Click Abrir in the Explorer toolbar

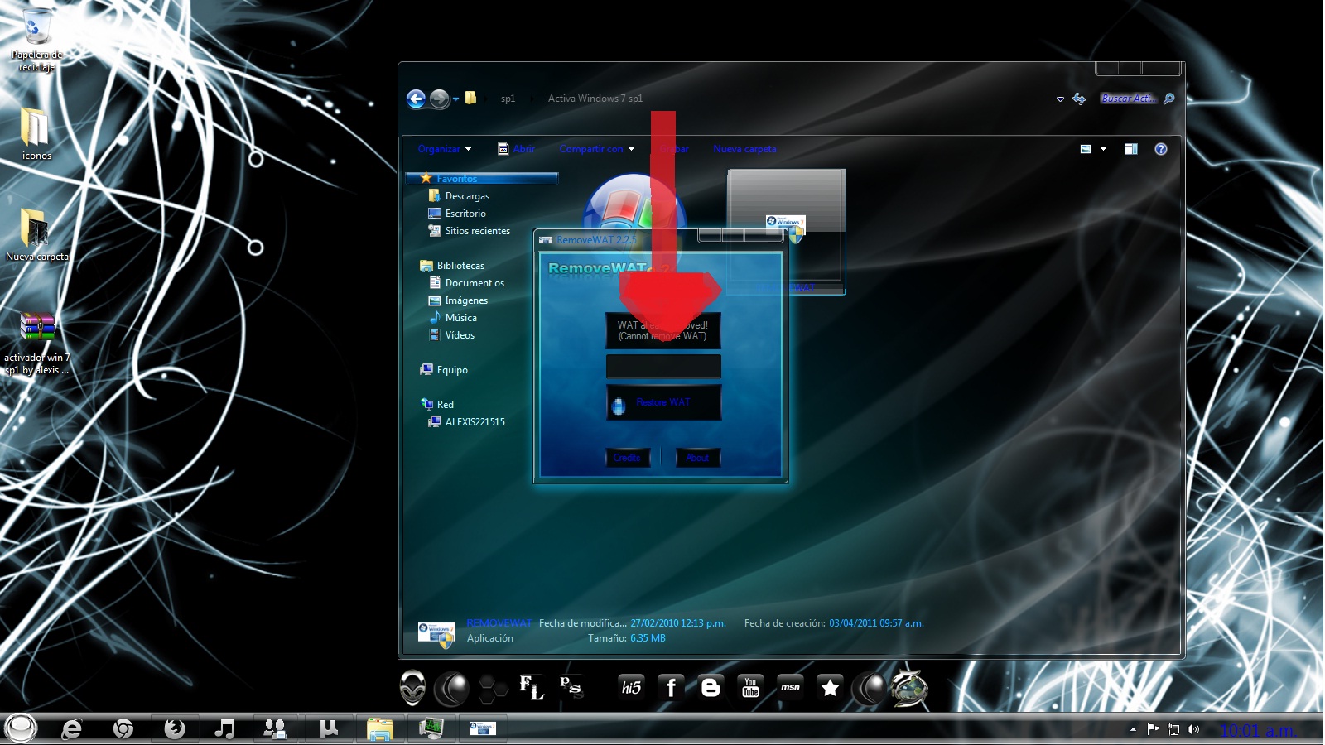(516, 149)
